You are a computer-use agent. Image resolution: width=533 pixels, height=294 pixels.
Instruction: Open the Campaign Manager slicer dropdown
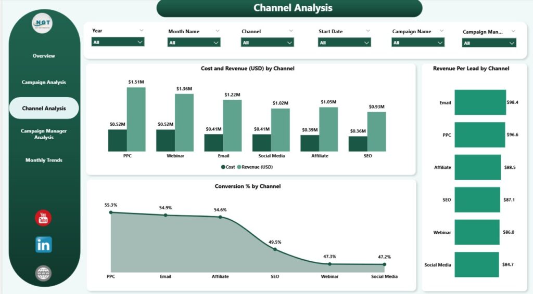pyautogui.click(x=489, y=43)
